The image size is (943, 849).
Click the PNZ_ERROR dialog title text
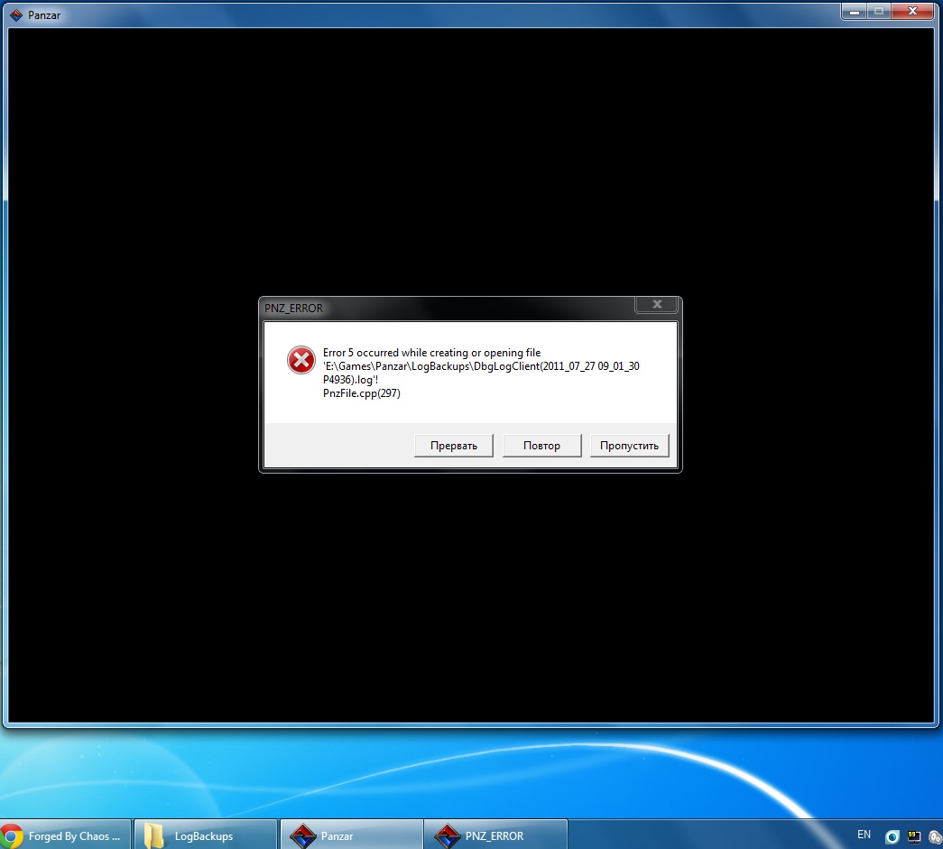(x=293, y=309)
